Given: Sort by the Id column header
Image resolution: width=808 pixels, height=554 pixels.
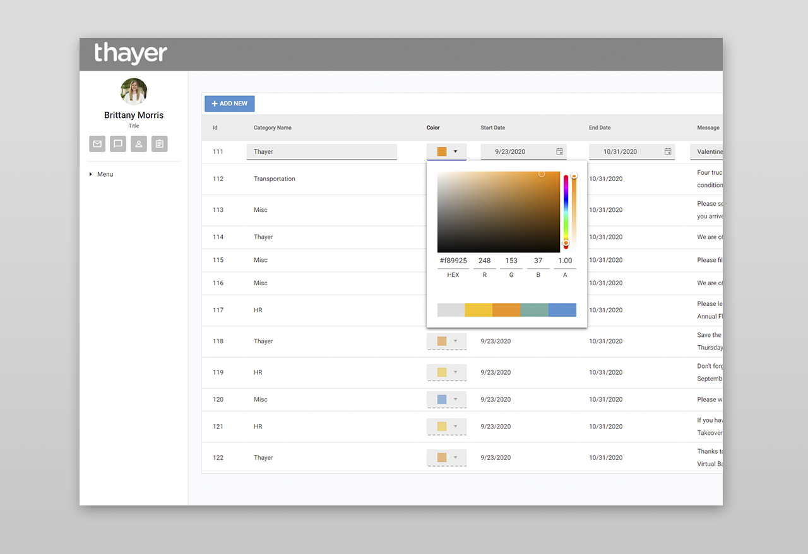Looking at the screenshot, I should point(215,127).
